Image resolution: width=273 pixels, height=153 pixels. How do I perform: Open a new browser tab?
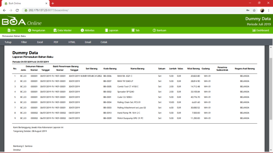[53, 3]
